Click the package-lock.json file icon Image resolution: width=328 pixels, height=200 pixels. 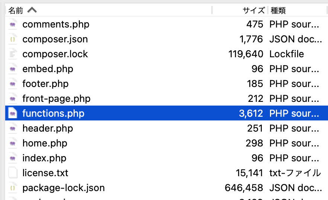click(13, 188)
